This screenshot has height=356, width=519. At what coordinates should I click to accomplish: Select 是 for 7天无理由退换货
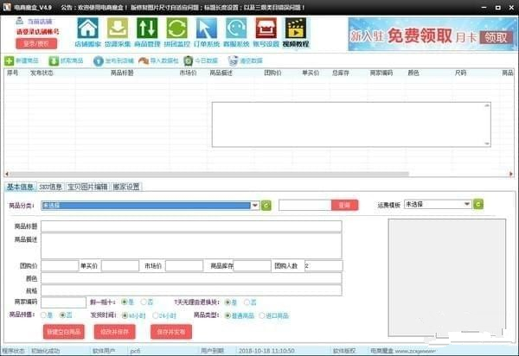227,302
